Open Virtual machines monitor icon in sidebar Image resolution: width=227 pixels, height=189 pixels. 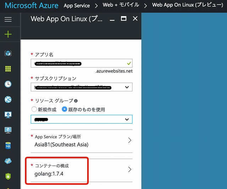point(8,115)
